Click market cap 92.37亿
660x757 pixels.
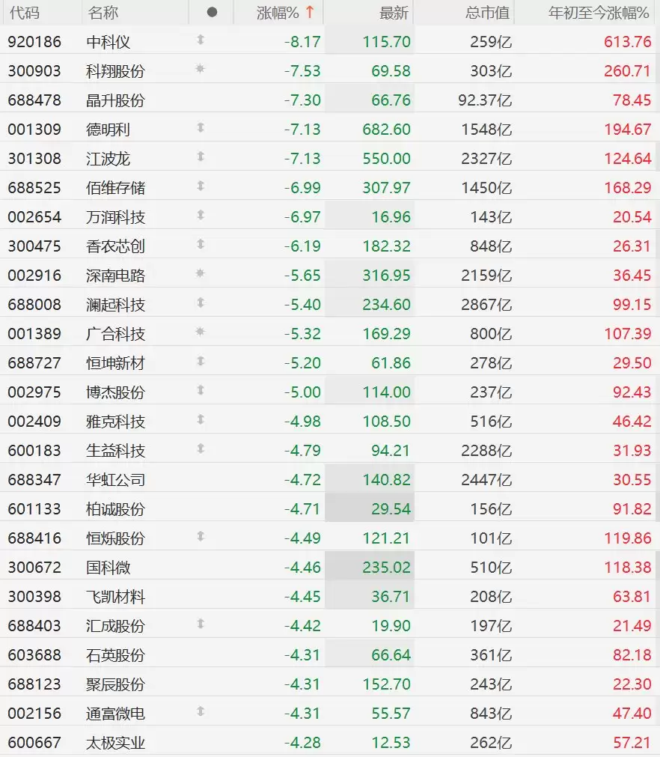(486, 101)
